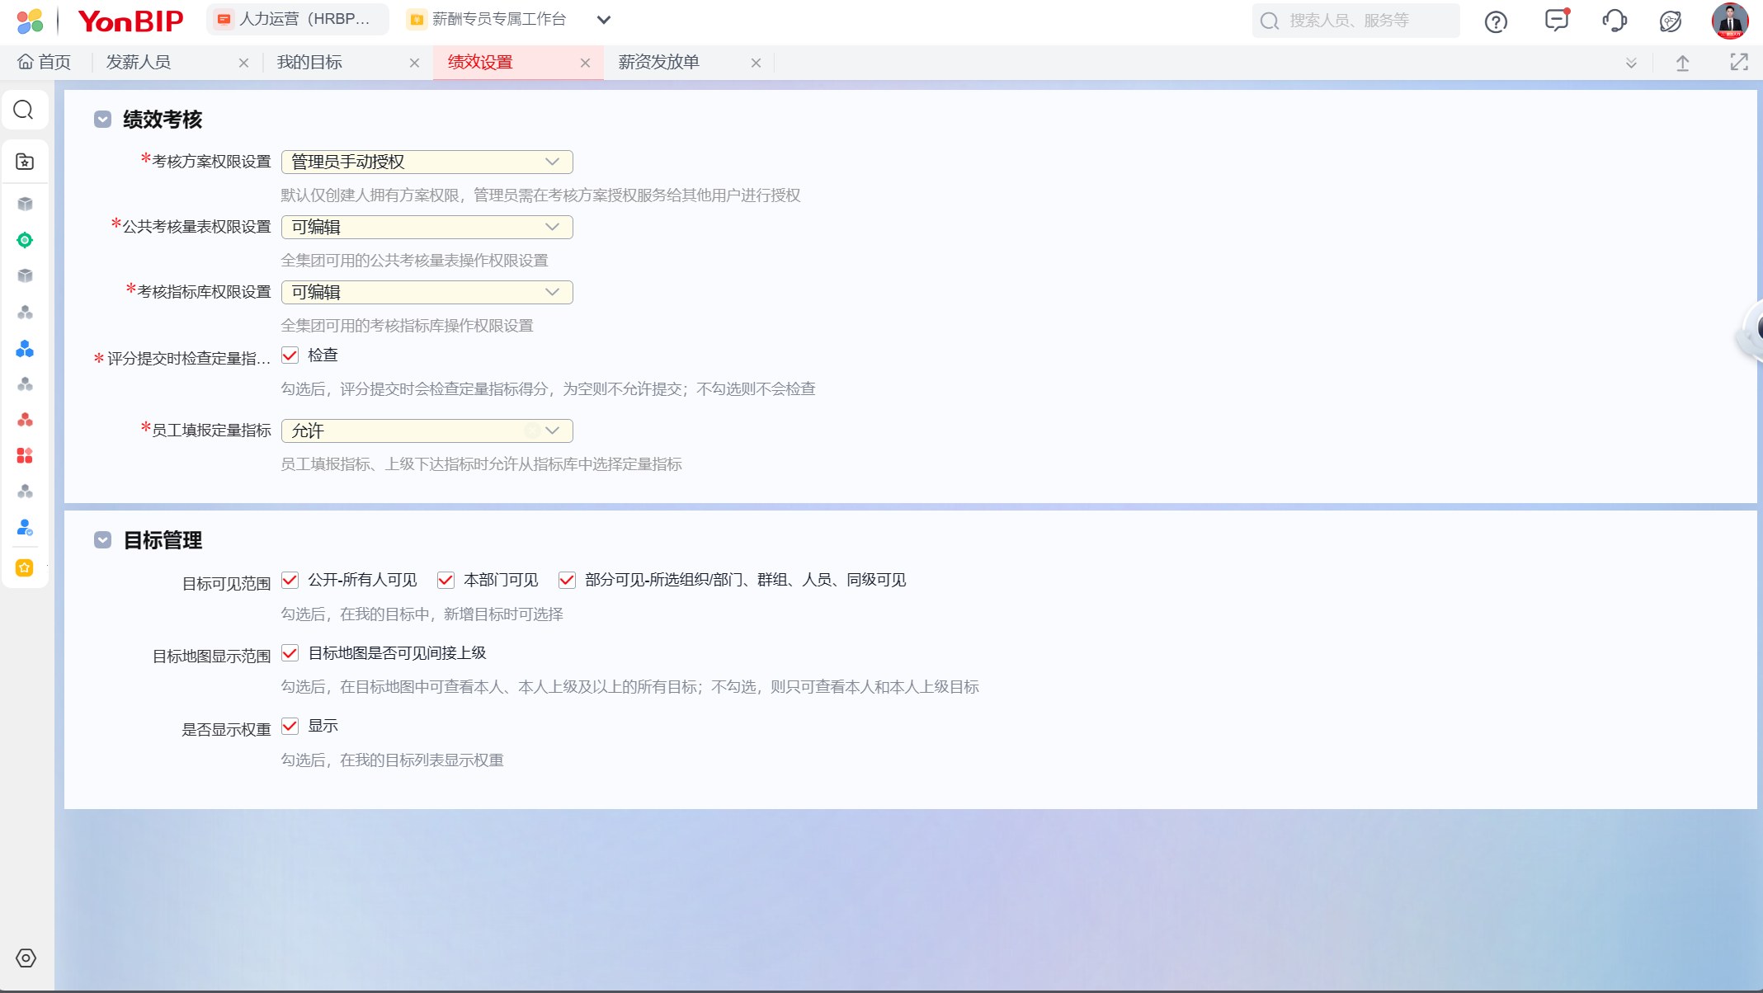Viewport: 1763px width, 993px height.
Task: Click the upload arrow icon in tab bar
Action: pyautogui.click(x=1683, y=63)
